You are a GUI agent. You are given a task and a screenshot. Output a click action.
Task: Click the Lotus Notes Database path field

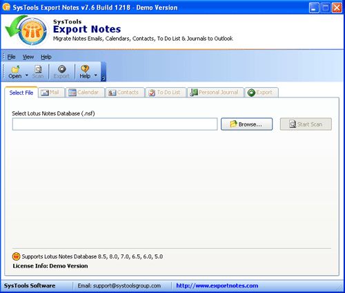[115, 124]
